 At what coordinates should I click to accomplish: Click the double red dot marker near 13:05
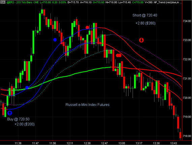point(119,55)
